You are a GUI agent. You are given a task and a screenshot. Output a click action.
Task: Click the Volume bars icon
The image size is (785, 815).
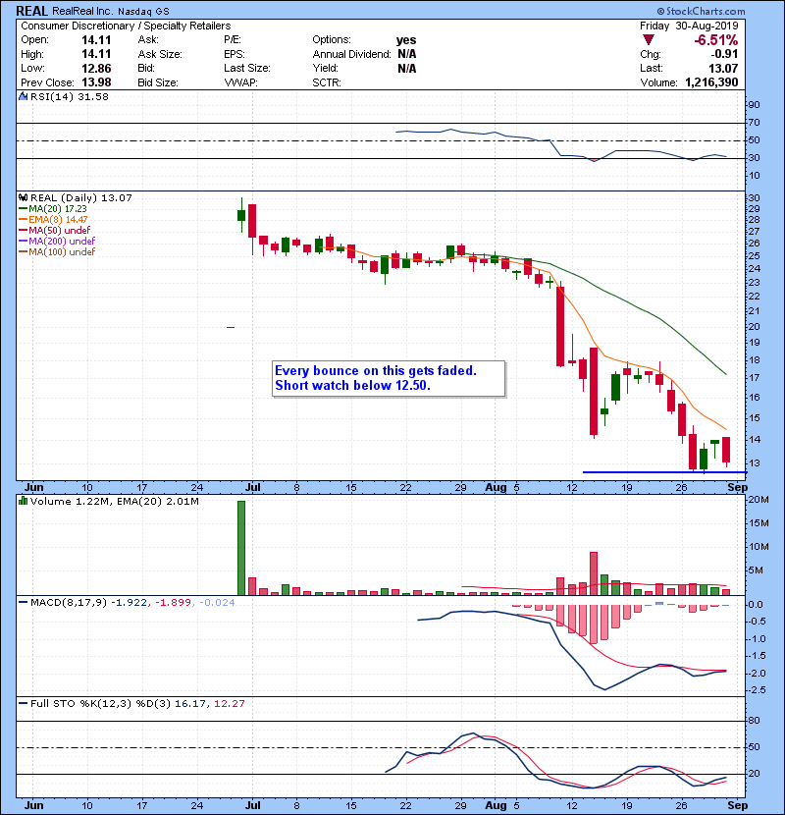[23, 501]
